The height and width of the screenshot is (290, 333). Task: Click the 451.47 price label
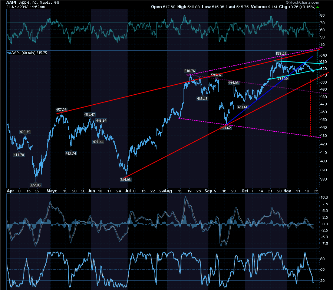pyautogui.click(x=90, y=114)
